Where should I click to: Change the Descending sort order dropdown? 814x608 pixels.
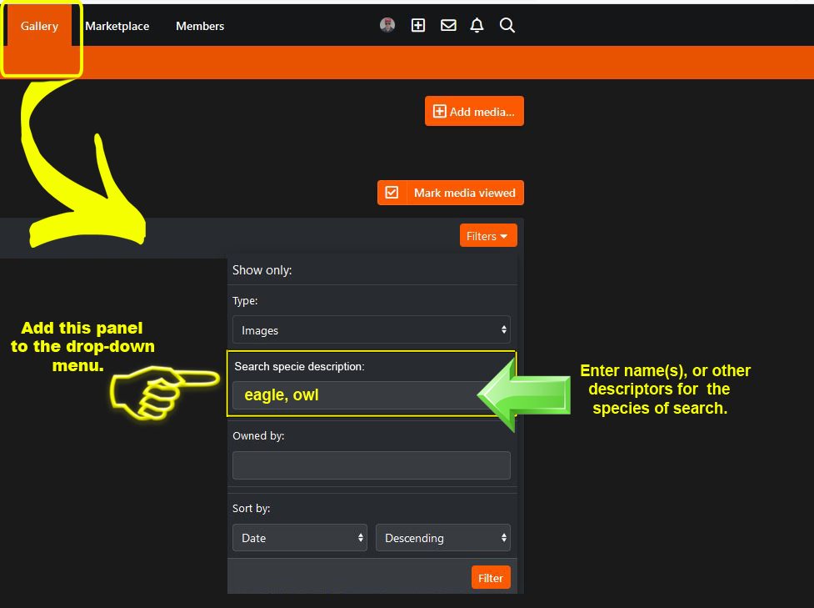coord(443,538)
